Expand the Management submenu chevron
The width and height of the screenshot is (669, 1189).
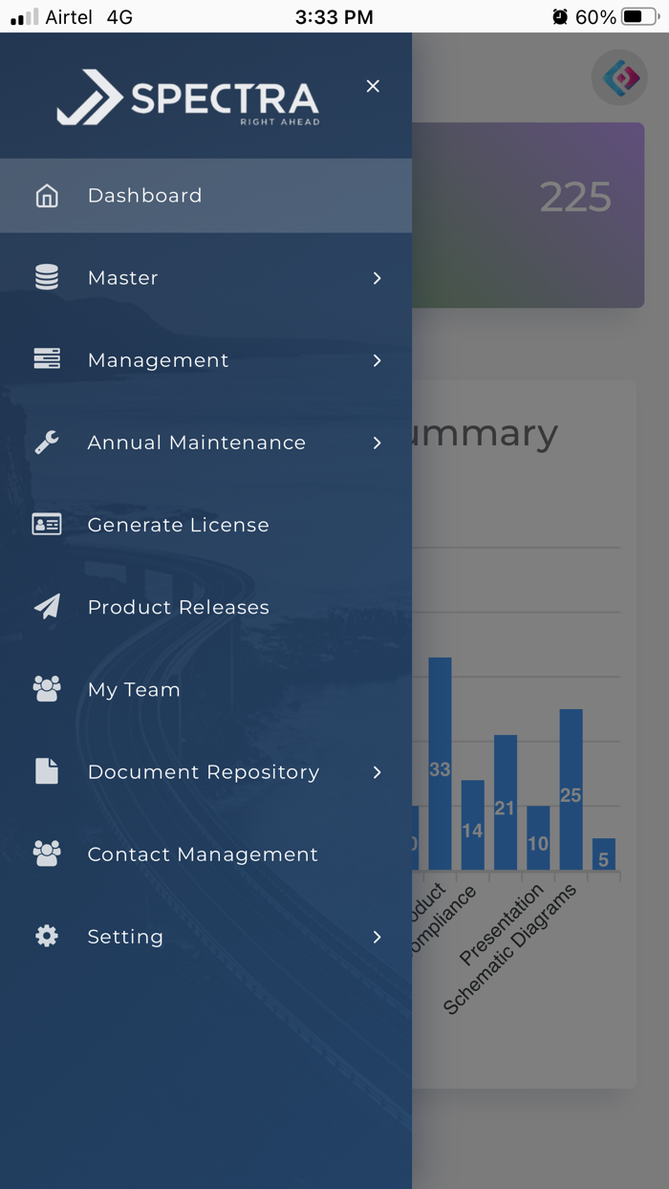pyautogui.click(x=377, y=360)
